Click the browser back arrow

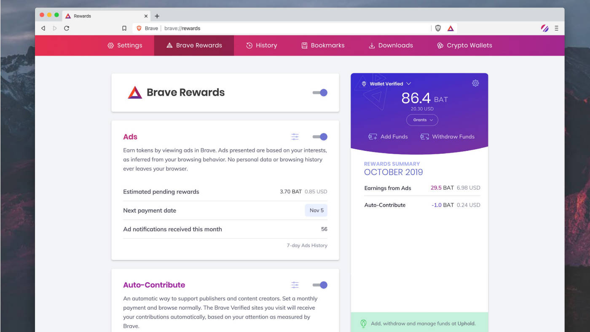43,28
